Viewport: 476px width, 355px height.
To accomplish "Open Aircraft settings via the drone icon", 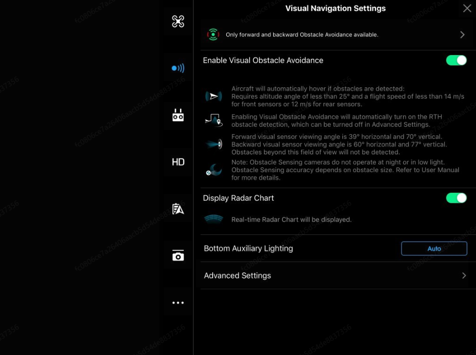I will 178,22.
